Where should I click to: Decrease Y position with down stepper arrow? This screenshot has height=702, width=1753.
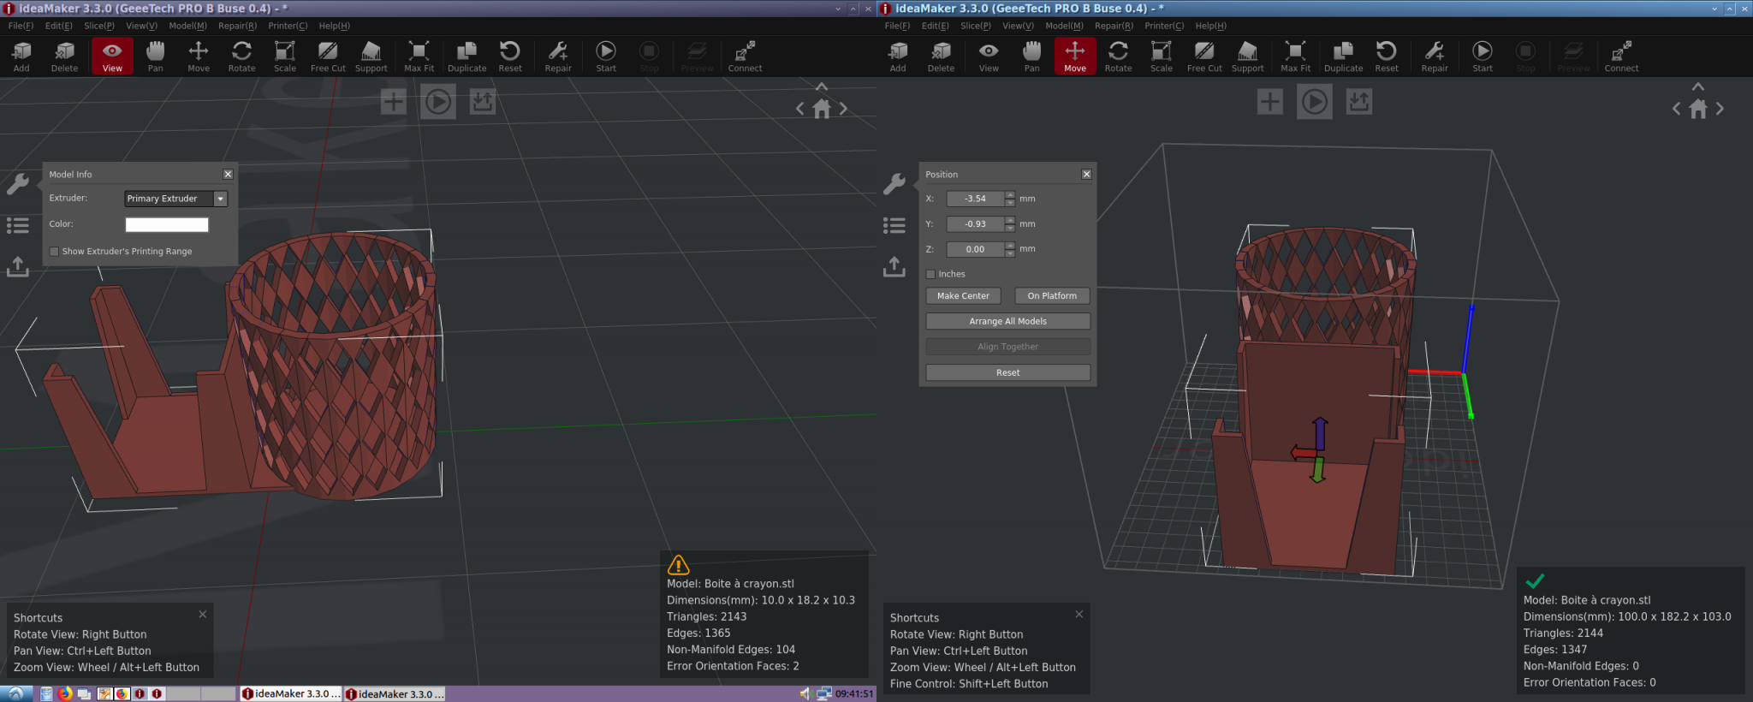pyautogui.click(x=1010, y=228)
